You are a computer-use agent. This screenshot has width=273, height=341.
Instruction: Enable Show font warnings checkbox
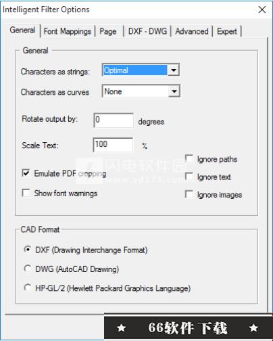click(x=26, y=193)
